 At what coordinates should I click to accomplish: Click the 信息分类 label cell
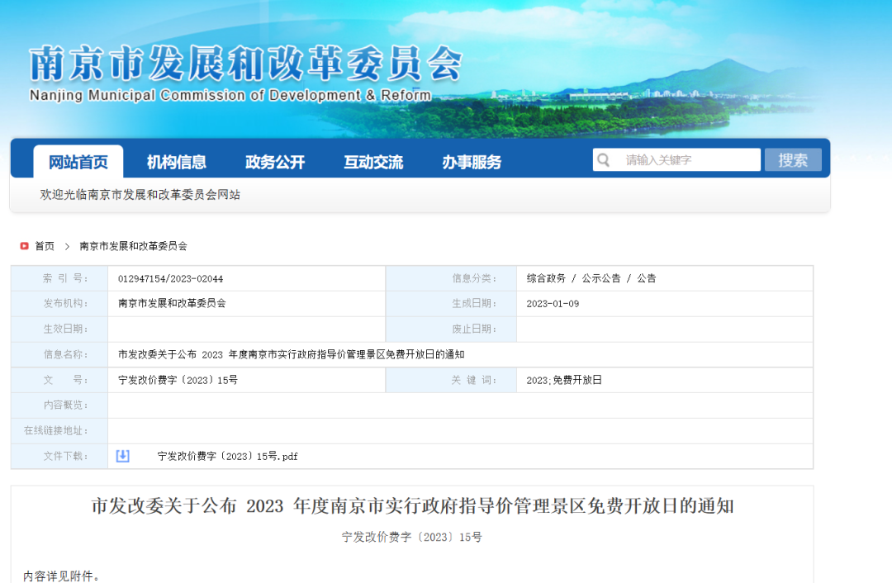(x=451, y=279)
